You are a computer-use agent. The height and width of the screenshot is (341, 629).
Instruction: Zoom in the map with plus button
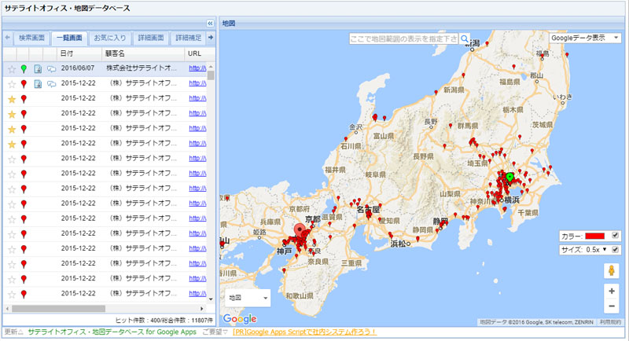coord(612,291)
